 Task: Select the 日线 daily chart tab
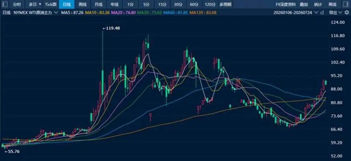pos(67,4)
